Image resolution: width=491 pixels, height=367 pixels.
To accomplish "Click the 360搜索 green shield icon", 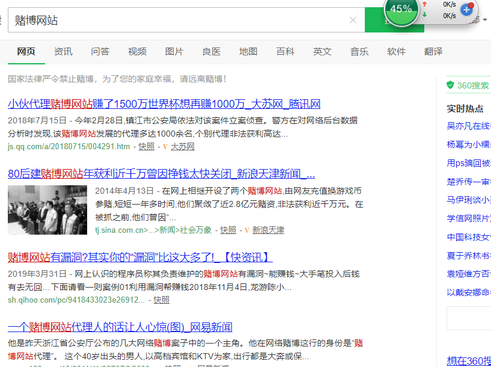I will (x=450, y=85).
